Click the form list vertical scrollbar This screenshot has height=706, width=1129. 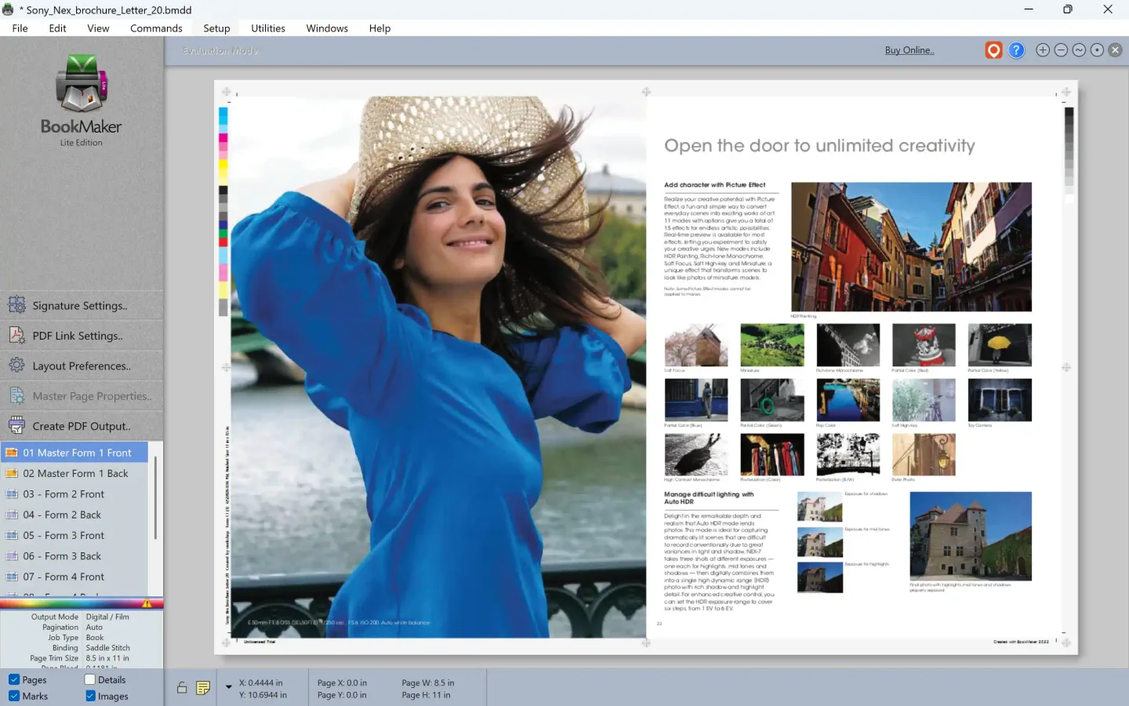pyautogui.click(x=155, y=497)
